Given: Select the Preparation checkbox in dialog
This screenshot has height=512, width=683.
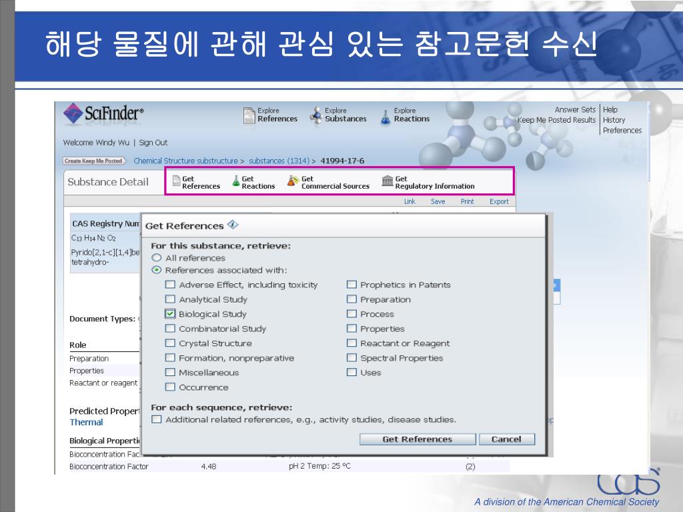Looking at the screenshot, I should click(352, 299).
